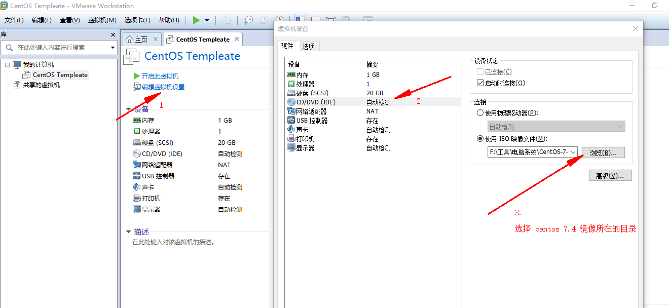Click the revert to snapshot toolbar icon
669x308 pixels.
pos(264,20)
